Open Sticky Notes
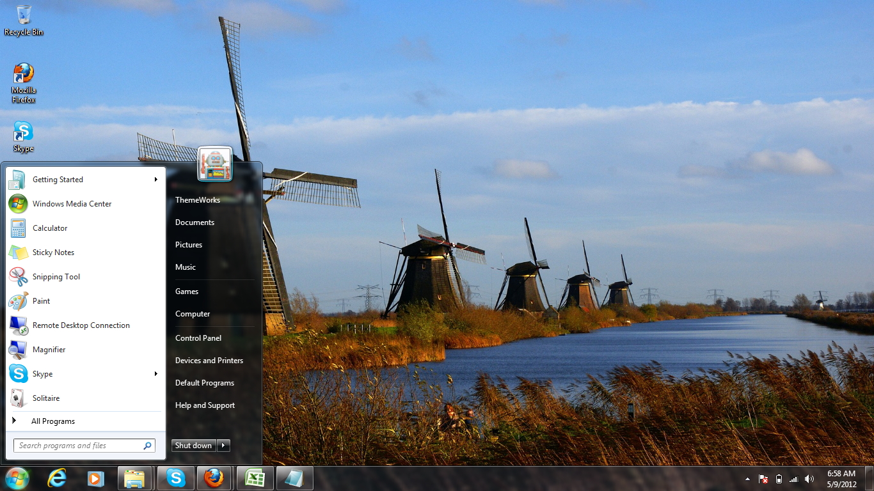This screenshot has width=874, height=491. (53, 252)
